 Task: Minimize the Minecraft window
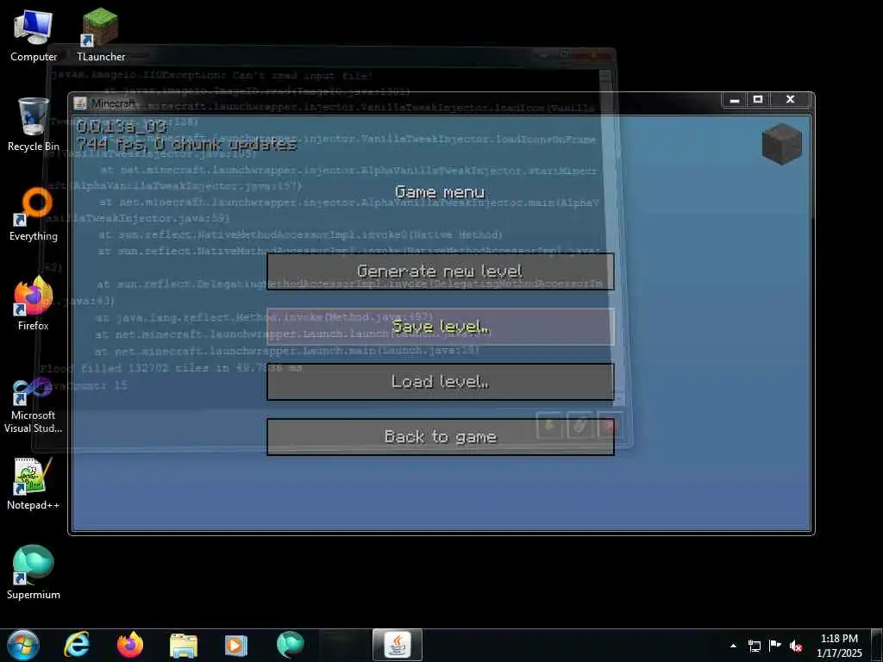tap(735, 100)
